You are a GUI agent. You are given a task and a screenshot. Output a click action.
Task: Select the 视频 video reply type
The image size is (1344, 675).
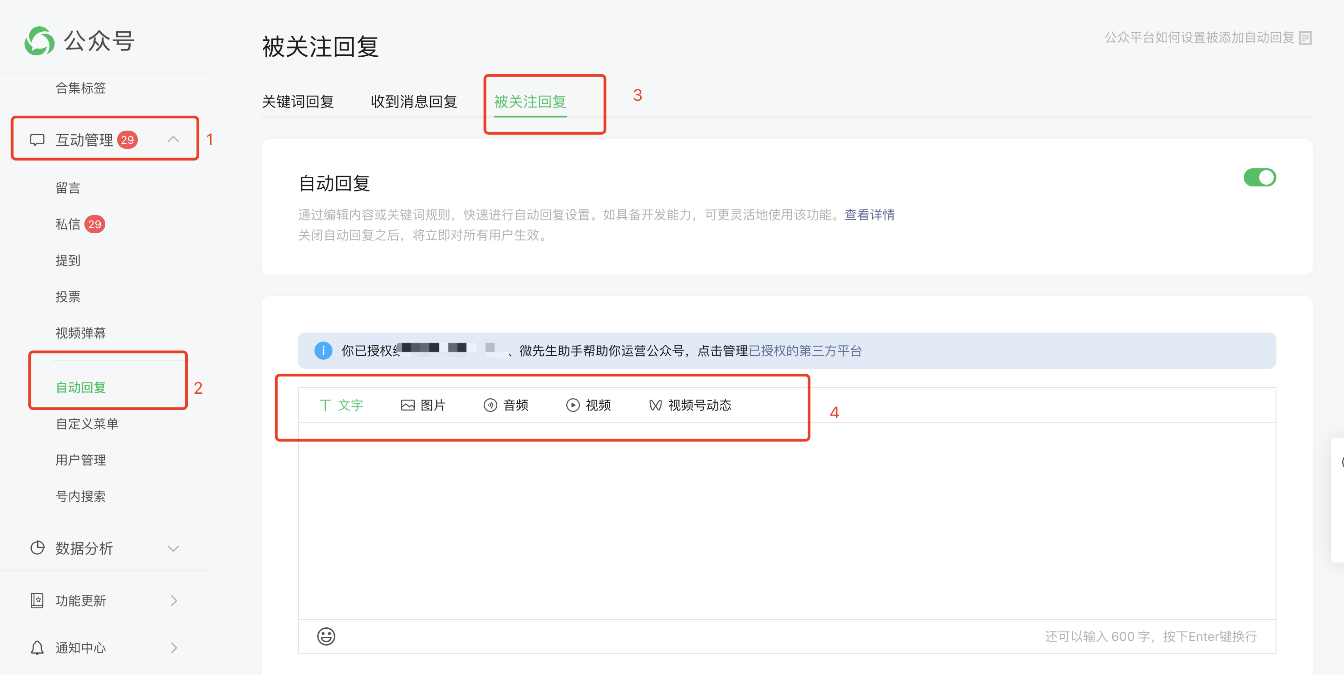coord(589,405)
